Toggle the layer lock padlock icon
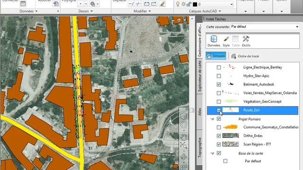 click(189, 4)
